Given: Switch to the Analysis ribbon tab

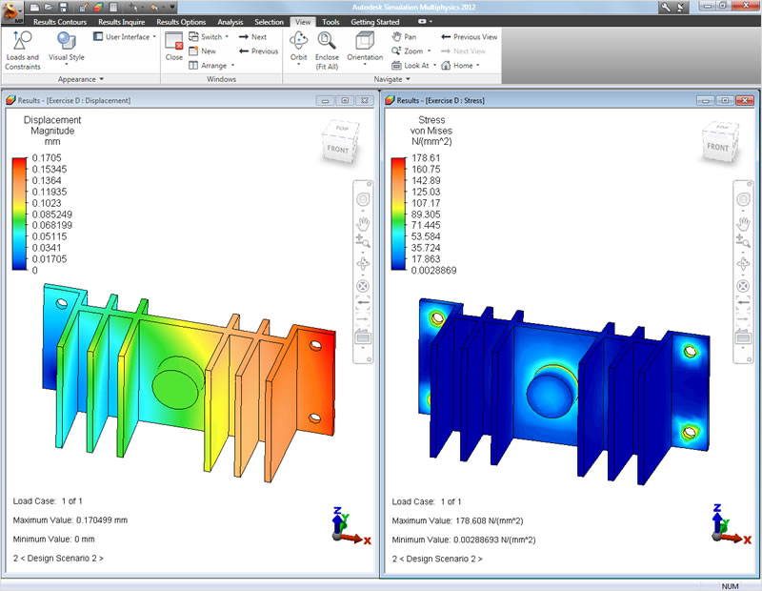Looking at the screenshot, I should click(231, 21).
